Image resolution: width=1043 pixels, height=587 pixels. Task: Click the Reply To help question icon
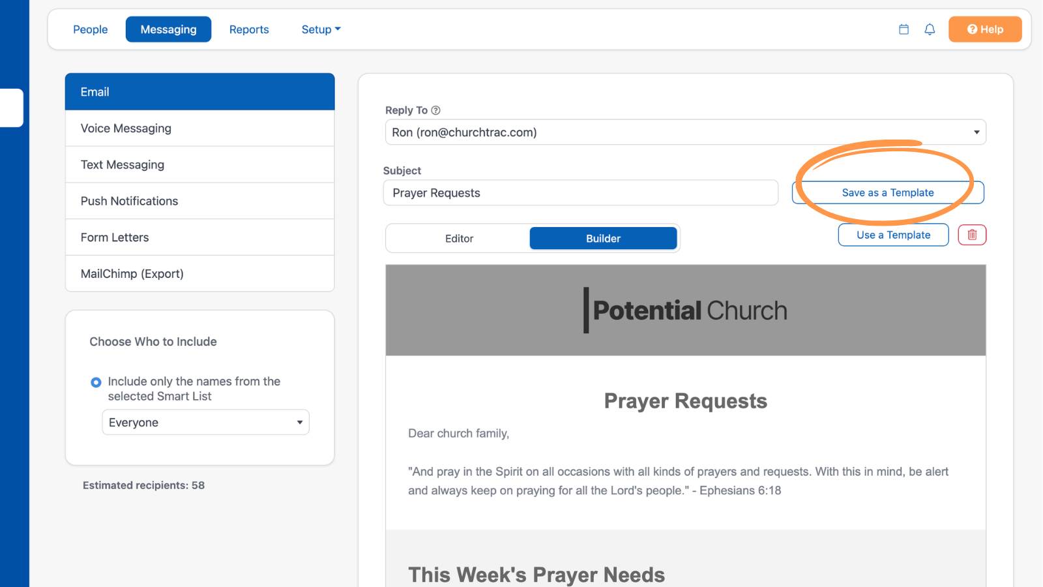coord(435,110)
